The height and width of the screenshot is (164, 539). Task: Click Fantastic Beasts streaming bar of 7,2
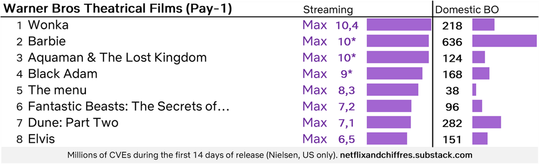tap(389, 106)
